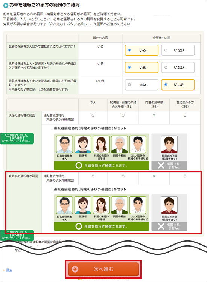Image resolution: width=207 pixels, height=282 pixels.
Task: Choose いない for drivers outside spouse and children
Action: (x=178, y=68)
